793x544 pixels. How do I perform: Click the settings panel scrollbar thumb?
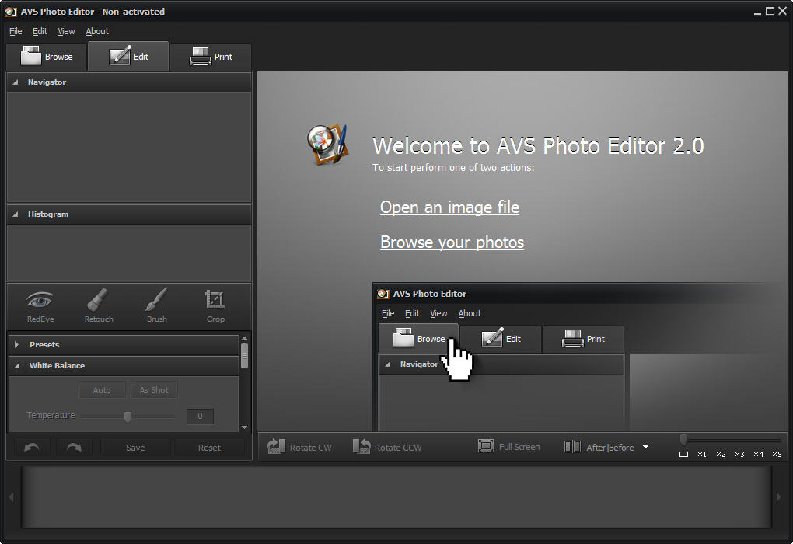point(245,356)
